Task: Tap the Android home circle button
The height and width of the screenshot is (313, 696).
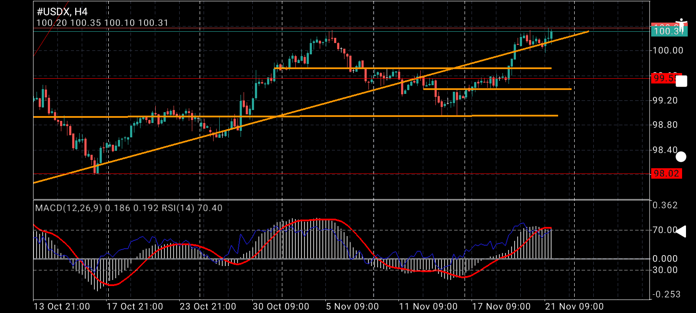Action: point(681,156)
